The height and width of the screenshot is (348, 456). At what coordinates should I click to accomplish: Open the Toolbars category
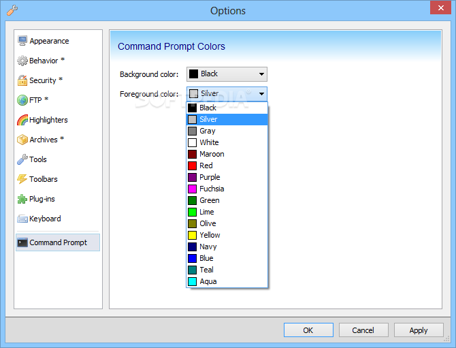coord(44,179)
